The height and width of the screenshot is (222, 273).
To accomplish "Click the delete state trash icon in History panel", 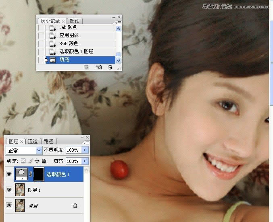I will 110,68.
